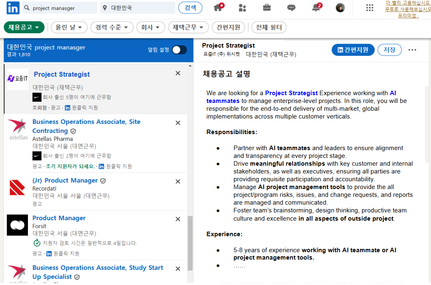The width and height of the screenshot is (431, 285).
Task: Click the Astellas Pharma company name
Action: 53,139
